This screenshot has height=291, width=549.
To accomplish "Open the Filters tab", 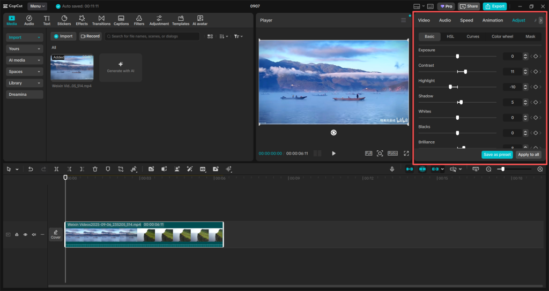I will 139,20.
